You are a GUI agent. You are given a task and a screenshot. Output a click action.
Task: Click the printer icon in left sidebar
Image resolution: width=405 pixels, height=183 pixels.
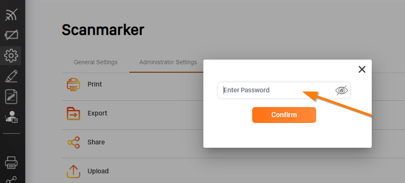(11, 163)
